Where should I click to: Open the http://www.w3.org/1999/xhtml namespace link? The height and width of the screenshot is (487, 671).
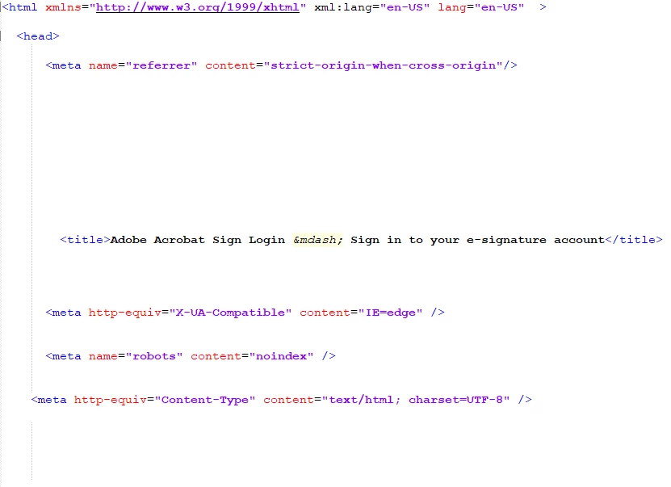pyautogui.click(x=198, y=7)
